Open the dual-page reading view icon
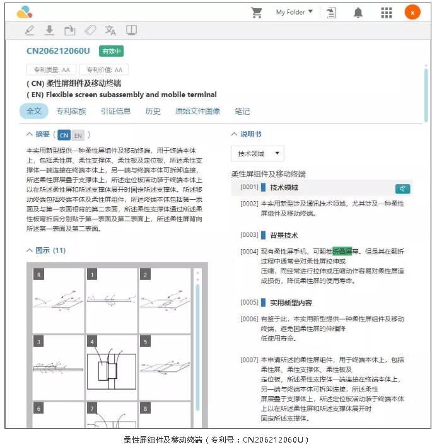 click(131, 30)
